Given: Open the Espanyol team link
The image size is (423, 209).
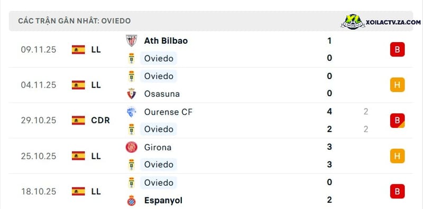Looking at the screenshot, I should coord(163,201).
